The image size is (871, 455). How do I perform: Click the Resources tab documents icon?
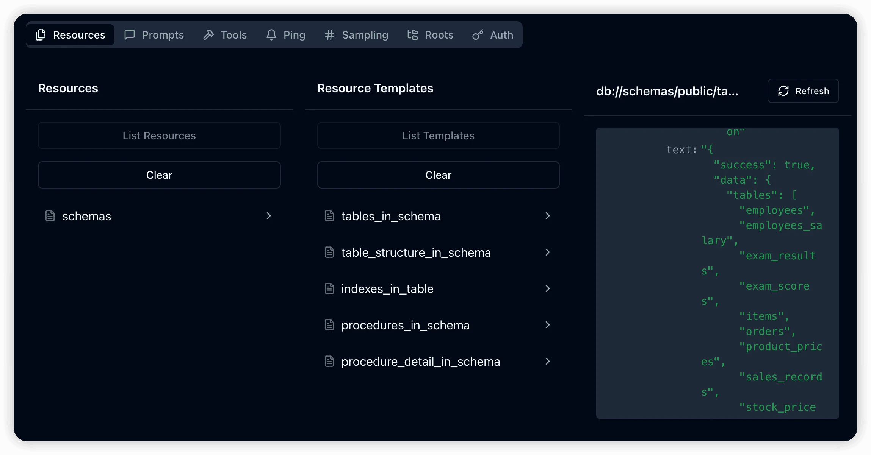pos(41,35)
